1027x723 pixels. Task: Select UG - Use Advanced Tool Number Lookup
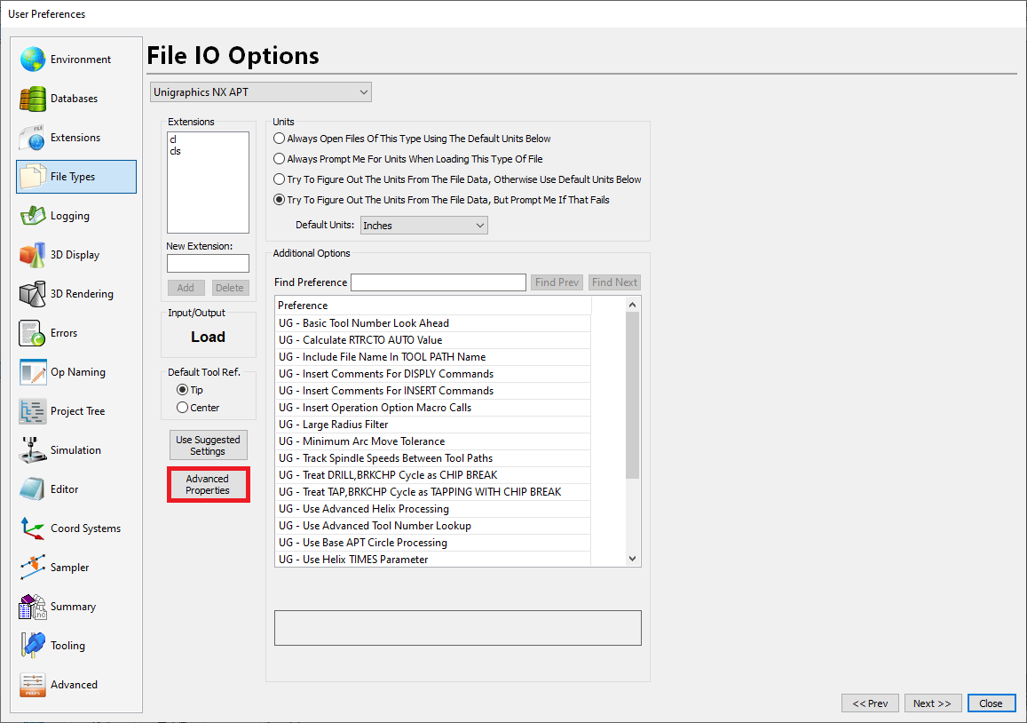pos(433,526)
